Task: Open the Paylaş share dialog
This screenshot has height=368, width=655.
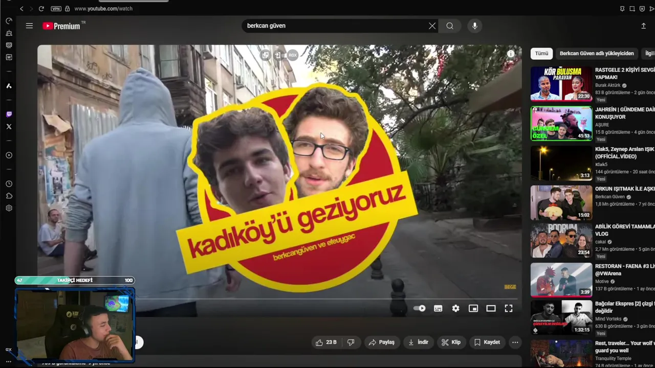Action: pos(382,342)
